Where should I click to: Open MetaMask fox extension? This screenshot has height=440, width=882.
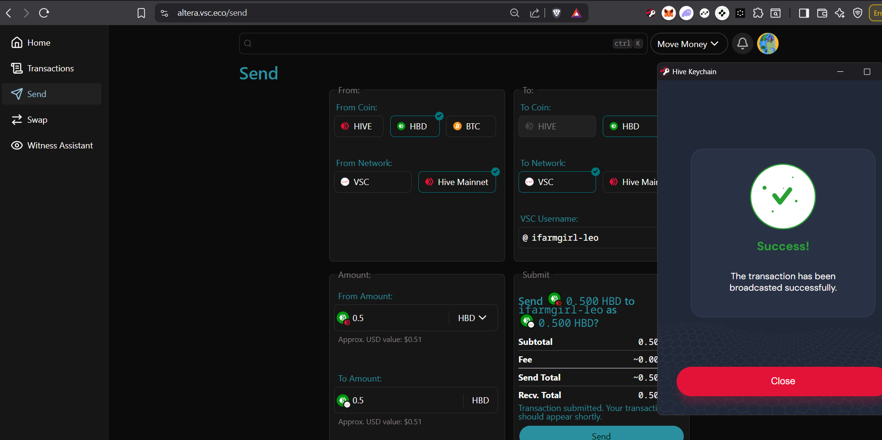point(669,13)
